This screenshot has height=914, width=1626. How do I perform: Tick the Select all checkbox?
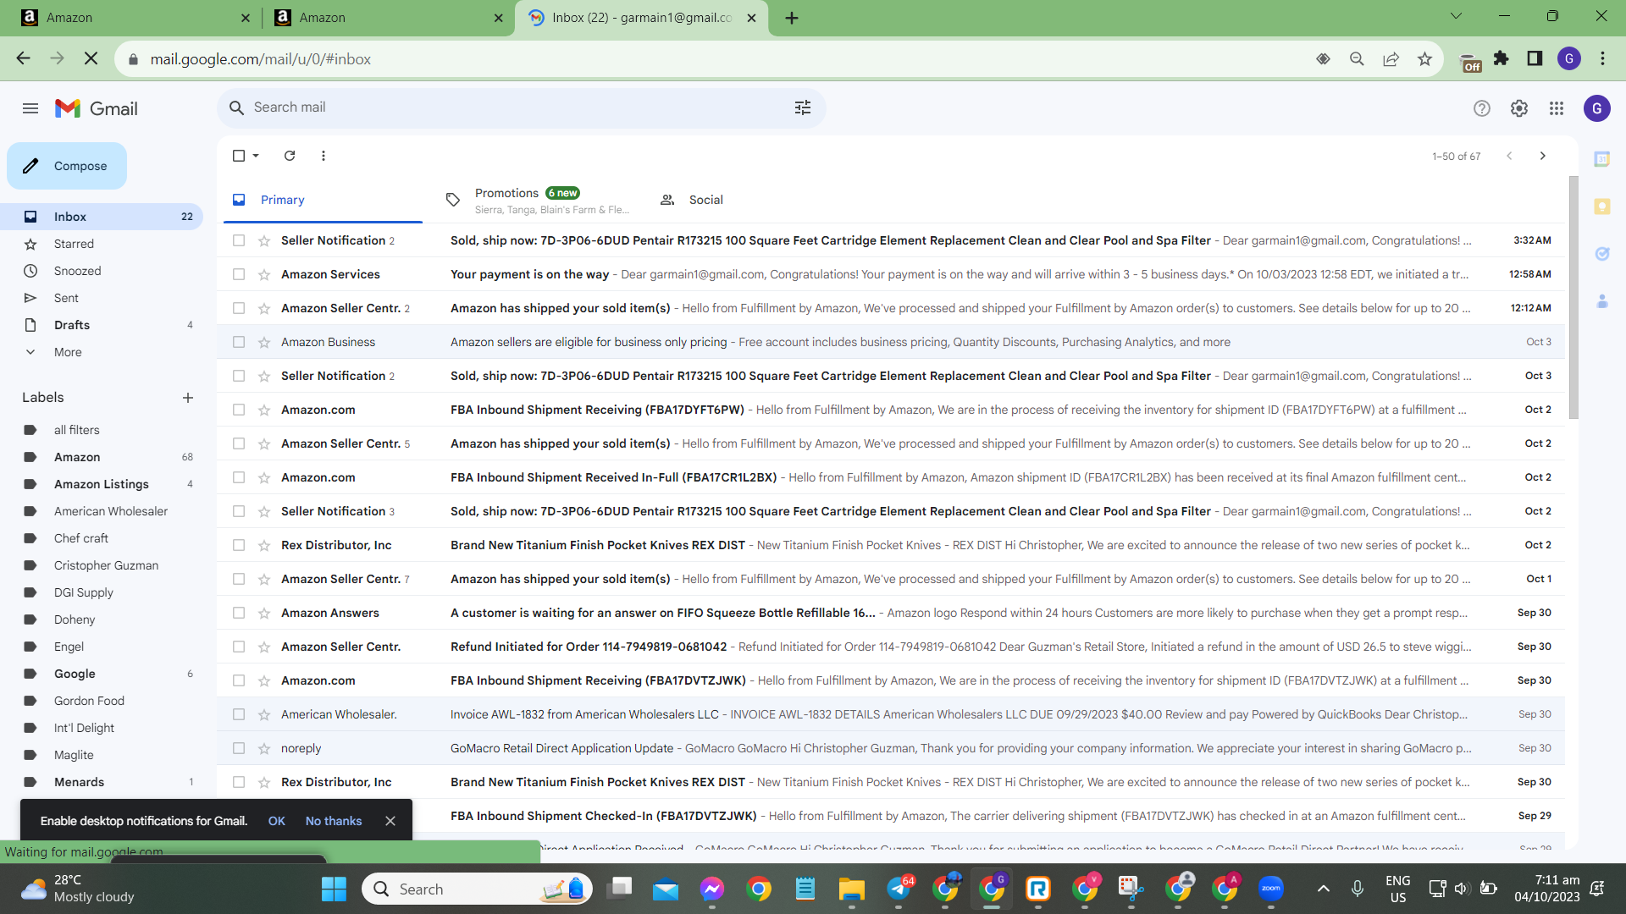pyautogui.click(x=239, y=156)
